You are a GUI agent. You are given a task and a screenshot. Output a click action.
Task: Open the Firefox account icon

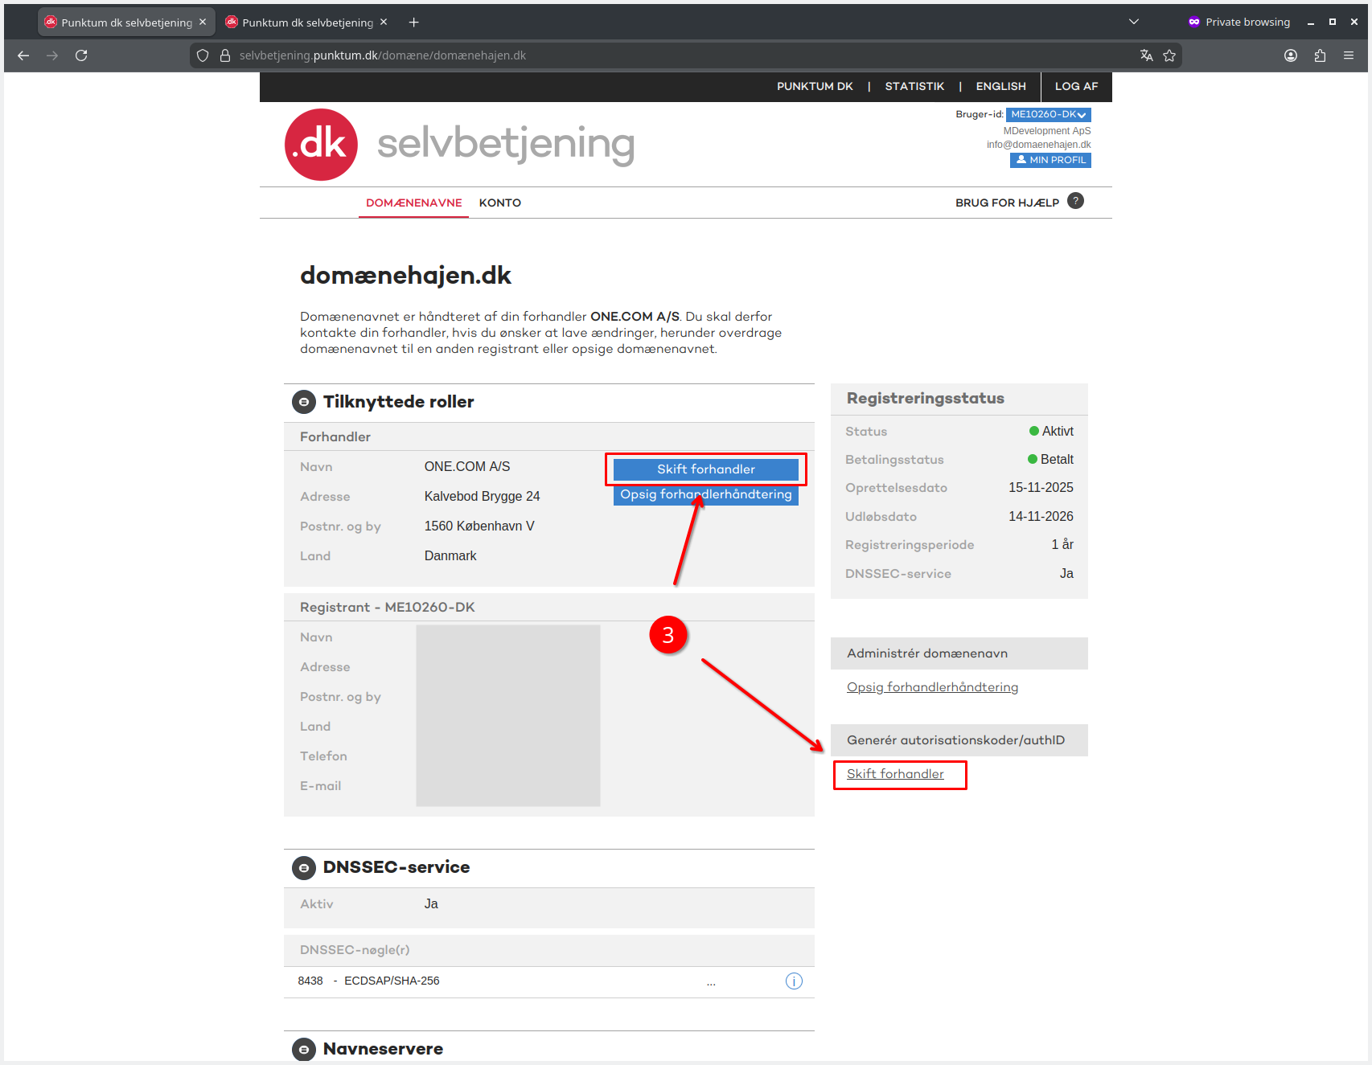1291,55
